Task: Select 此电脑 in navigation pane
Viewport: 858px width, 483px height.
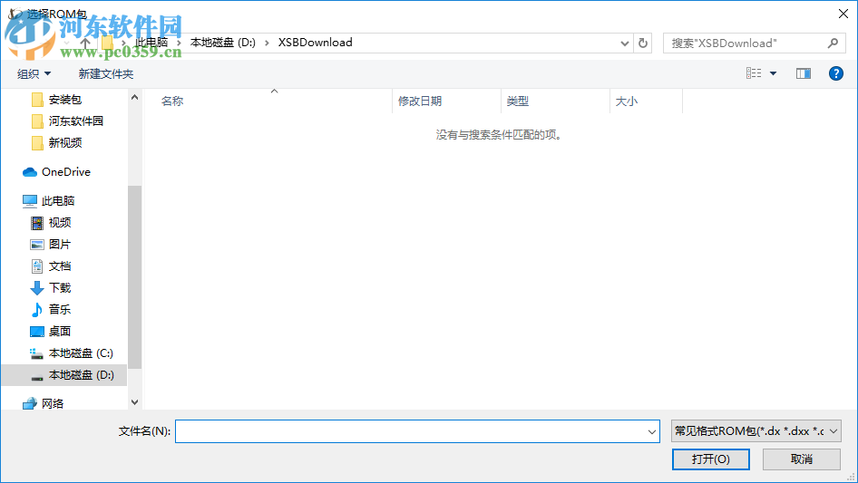Action: click(57, 201)
